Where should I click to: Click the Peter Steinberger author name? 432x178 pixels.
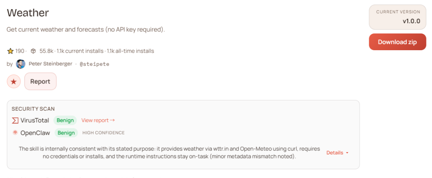[x=50, y=64]
